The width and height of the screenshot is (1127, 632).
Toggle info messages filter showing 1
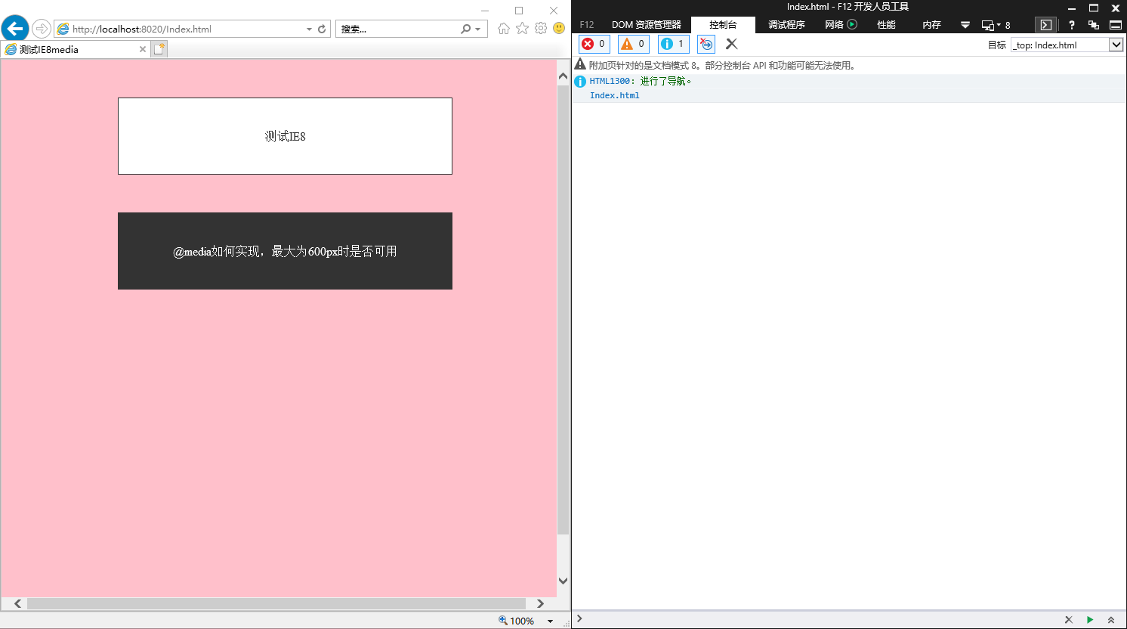click(673, 44)
